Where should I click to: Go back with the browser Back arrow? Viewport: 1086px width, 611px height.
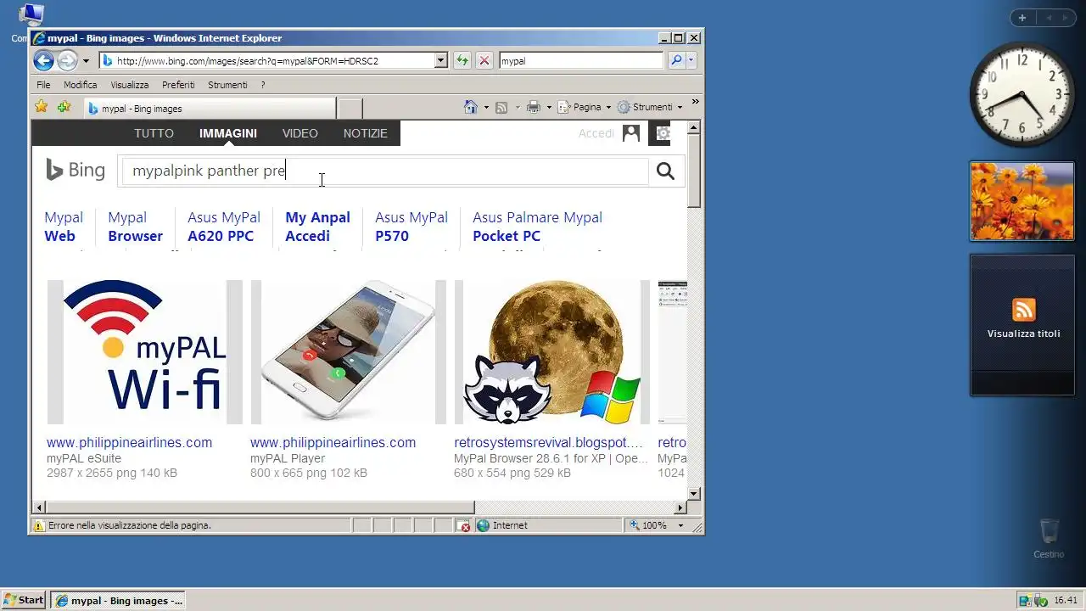point(43,60)
